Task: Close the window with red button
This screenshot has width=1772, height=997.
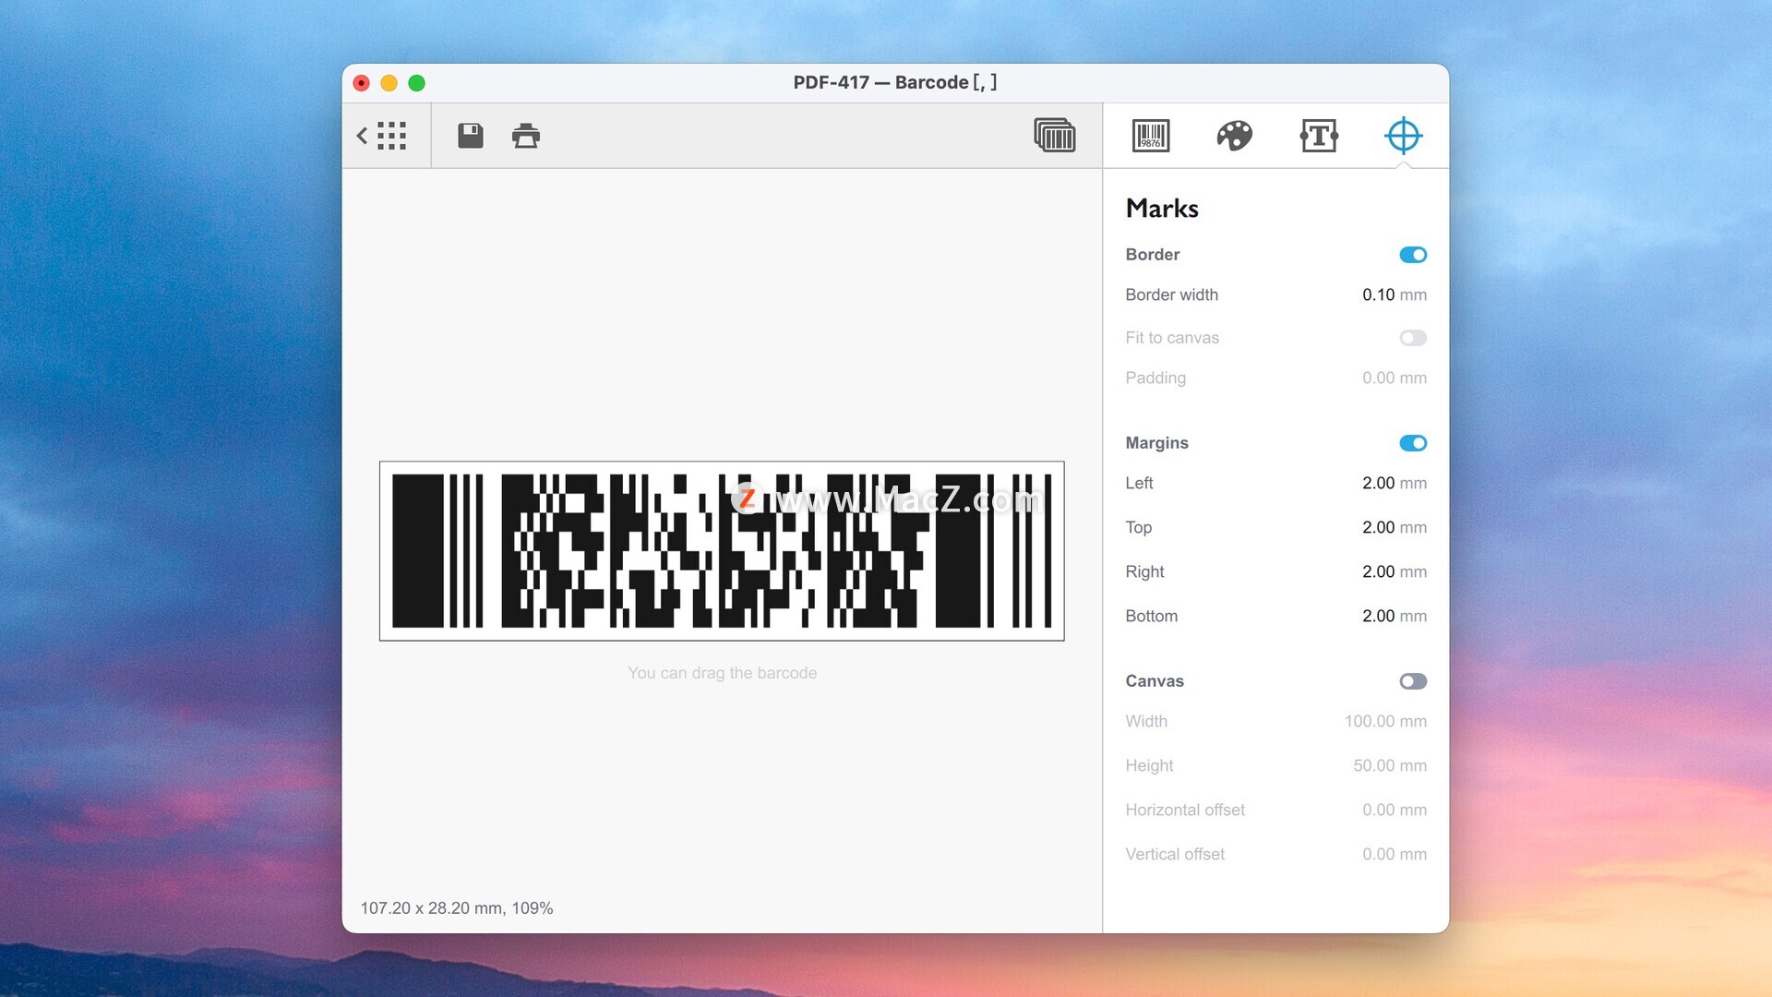Action: 362,83
